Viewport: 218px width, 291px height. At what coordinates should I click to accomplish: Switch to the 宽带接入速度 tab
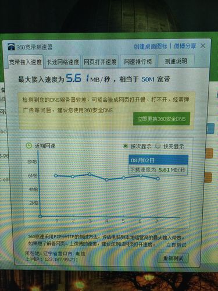pyautogui.click(x=26, y=62)
